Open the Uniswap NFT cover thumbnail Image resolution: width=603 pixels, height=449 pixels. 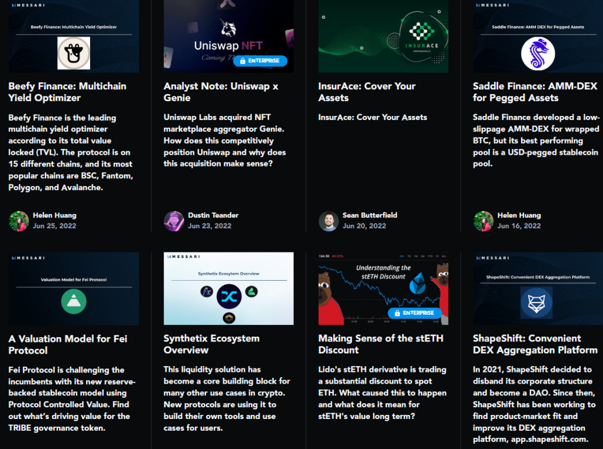(228, 36)
